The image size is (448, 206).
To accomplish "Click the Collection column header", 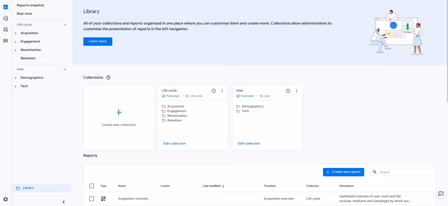I will [312, 186].
